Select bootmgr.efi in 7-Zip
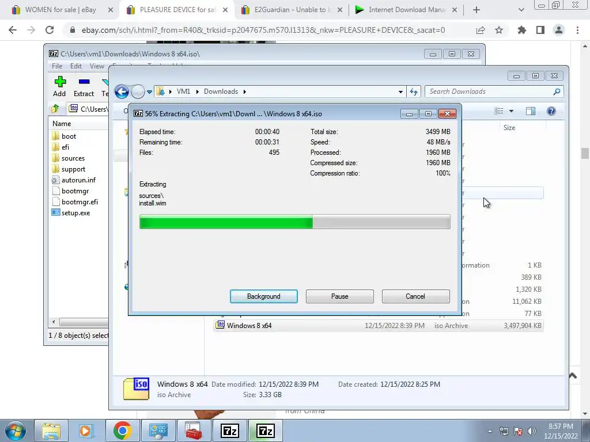The width and height of the screenshot is (590, 442). pyautogui.click(x=80, y=202)
